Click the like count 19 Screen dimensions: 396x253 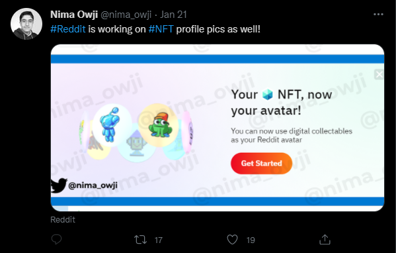coord(251,240)
